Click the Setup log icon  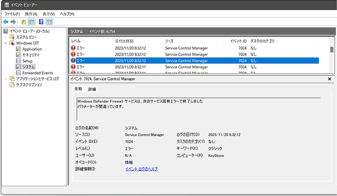point(19,61)
